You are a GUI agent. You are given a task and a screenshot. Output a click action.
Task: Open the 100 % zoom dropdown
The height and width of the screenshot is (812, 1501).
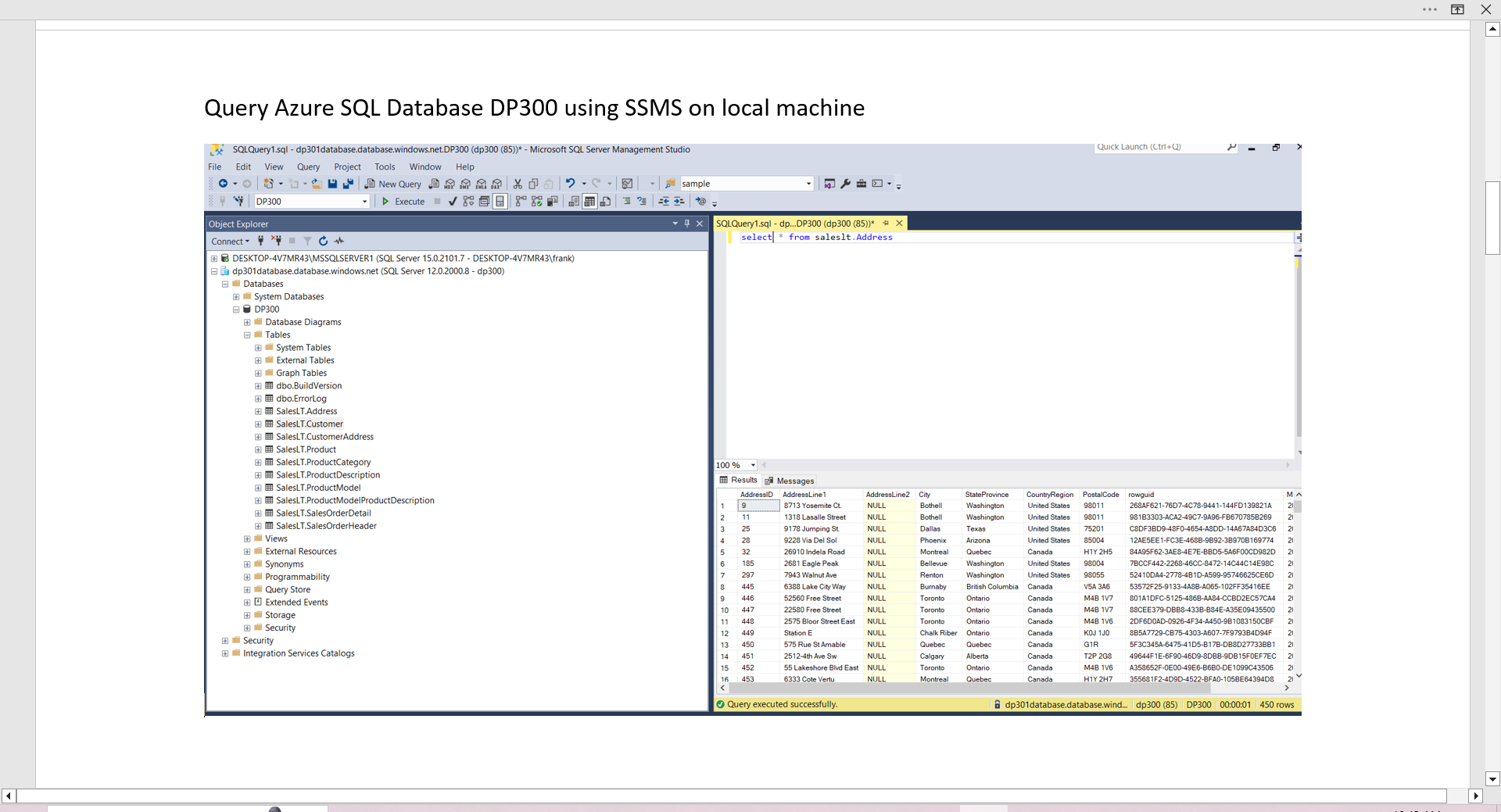(753, 465)
